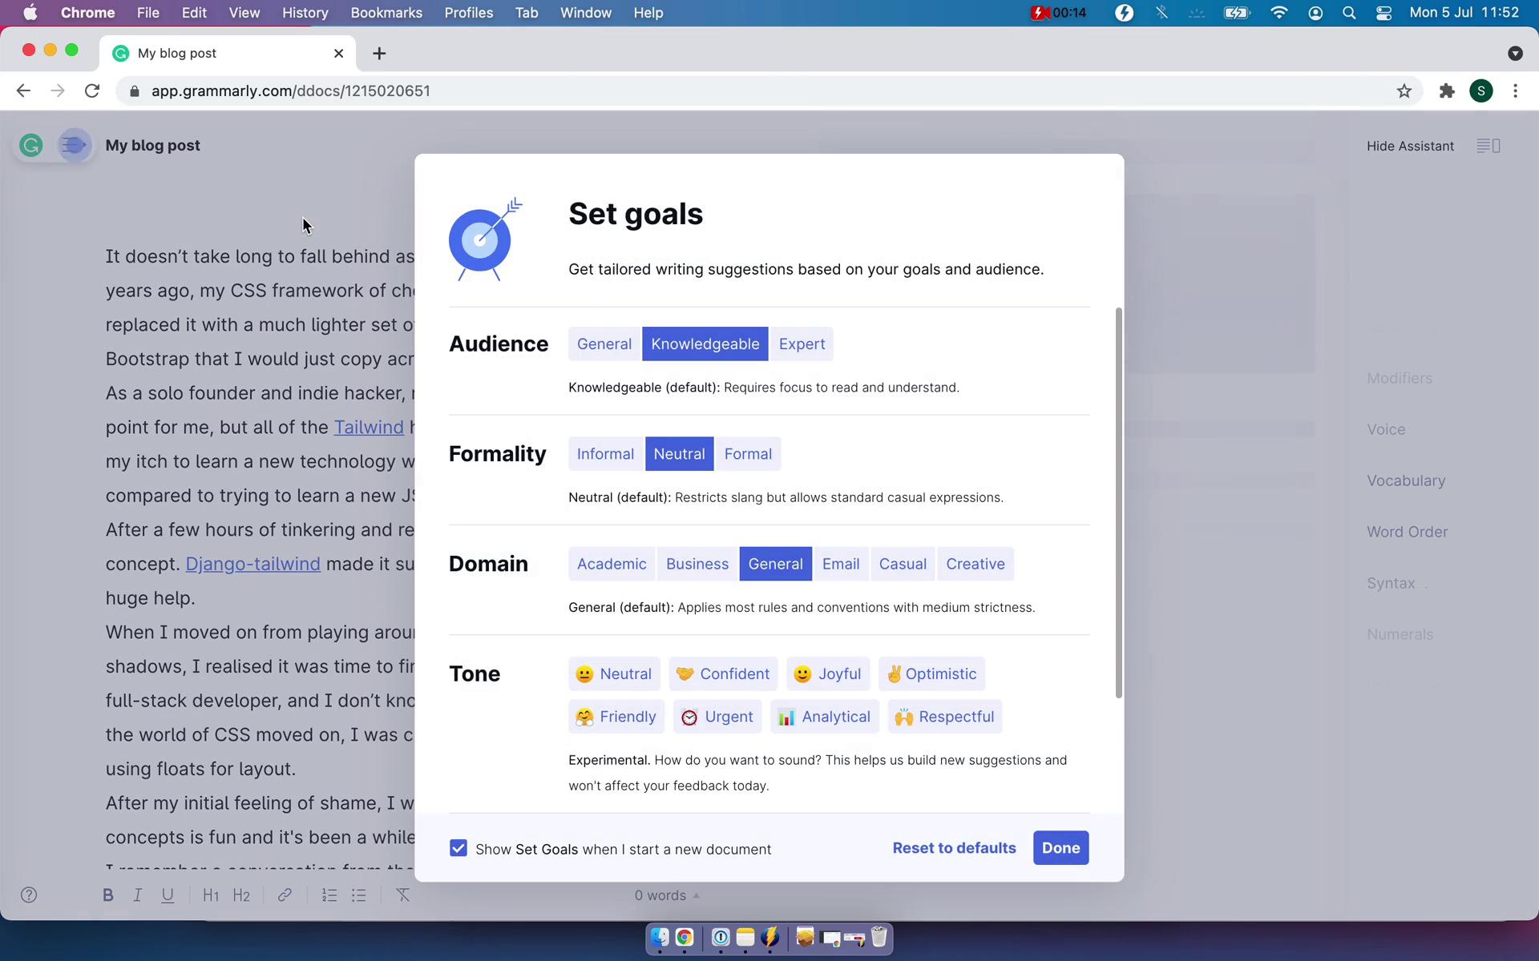Open the Chrome extensions puzzle icon

pyautogui.click(x=1447, y=91)
